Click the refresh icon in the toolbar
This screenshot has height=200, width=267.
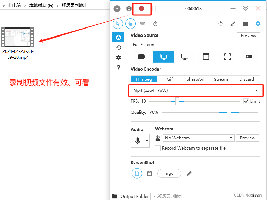click(x=221, y=24)
